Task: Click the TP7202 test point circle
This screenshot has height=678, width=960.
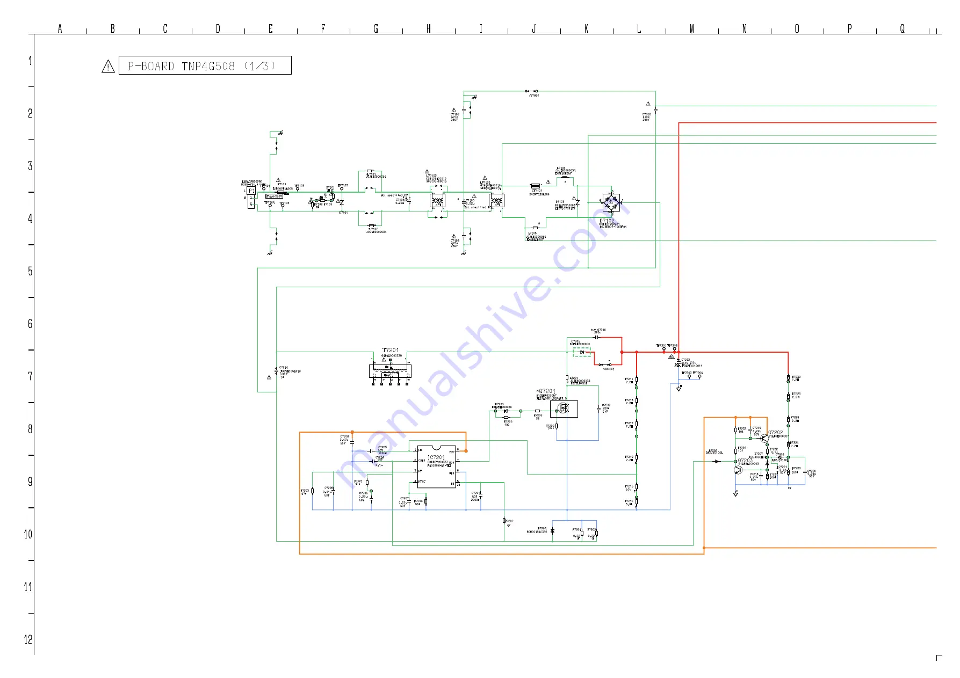Action: point(675,349)
